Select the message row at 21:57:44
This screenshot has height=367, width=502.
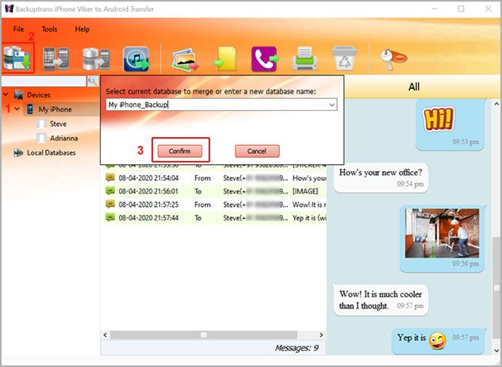coord(215,217)
